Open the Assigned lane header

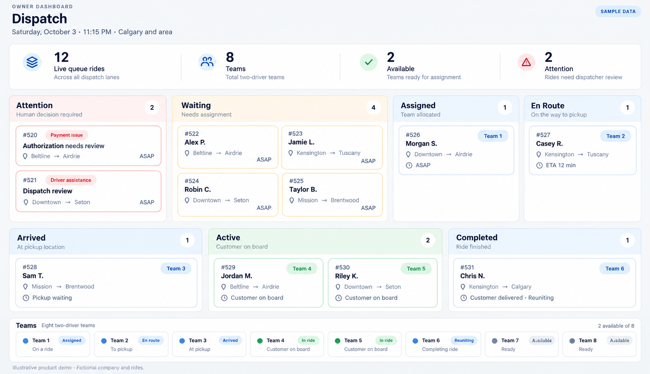(x=456, y=109)
